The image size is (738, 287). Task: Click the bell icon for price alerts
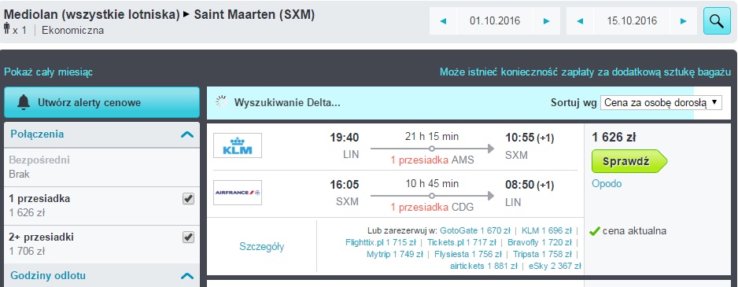(x=24, y=102)
